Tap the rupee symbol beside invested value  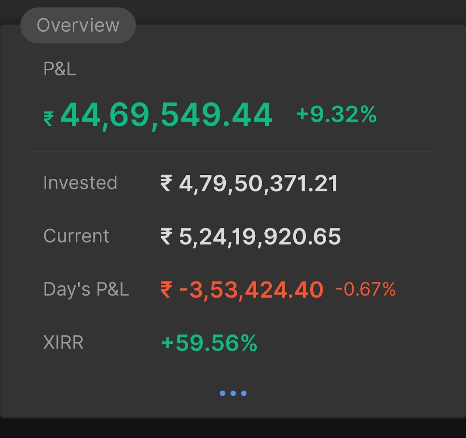point(166,183)
